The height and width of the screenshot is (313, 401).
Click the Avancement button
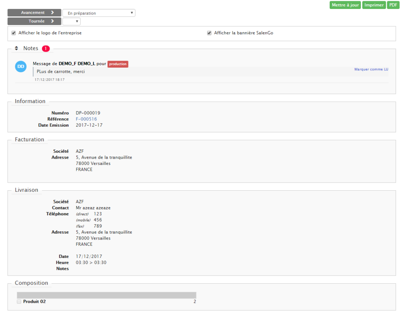coord(34,13)
